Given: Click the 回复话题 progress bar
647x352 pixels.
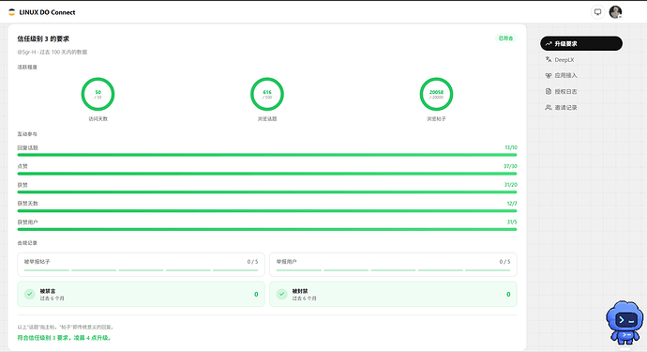Looking at the screenshot, I should point(267,155).
